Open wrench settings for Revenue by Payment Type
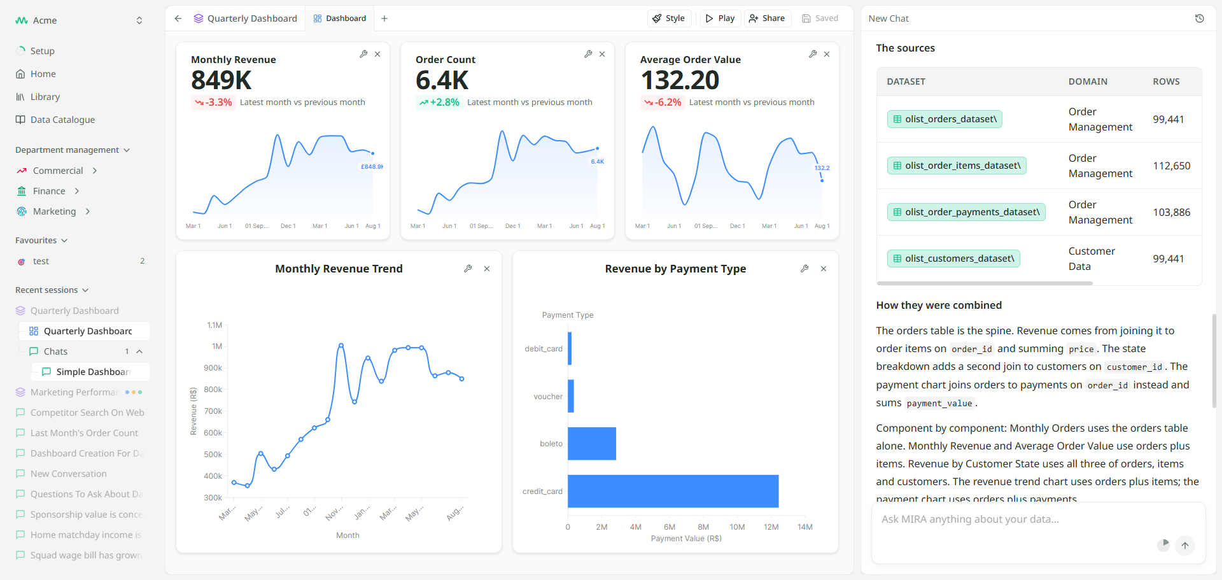This screenshot has width=1222, height=580. click(x=804, y=269)
